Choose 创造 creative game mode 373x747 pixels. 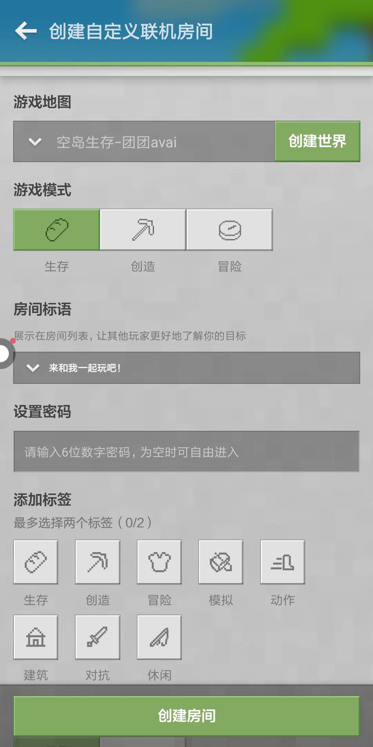[143, 230]
